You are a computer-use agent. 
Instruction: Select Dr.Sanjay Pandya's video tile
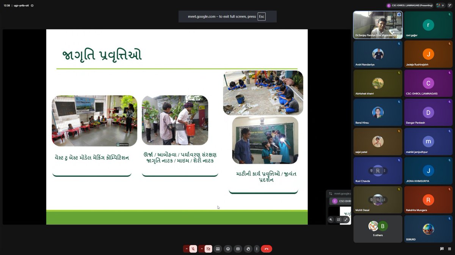378,25
